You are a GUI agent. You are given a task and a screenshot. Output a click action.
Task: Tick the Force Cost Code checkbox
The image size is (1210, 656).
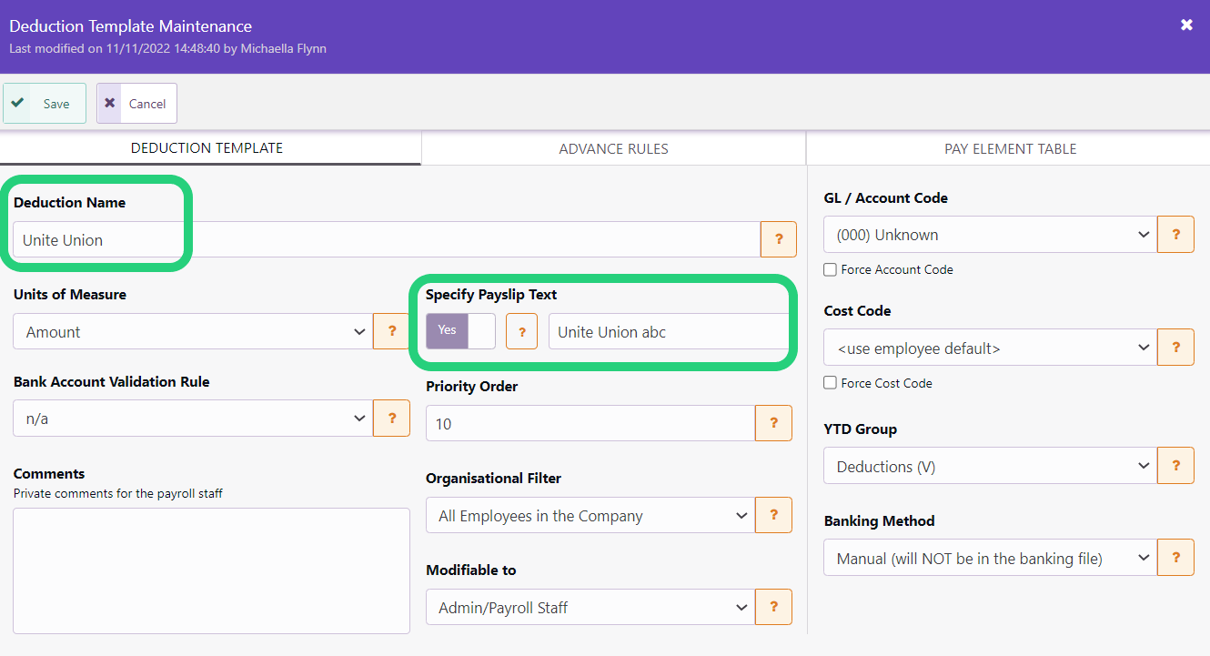pos(830,383)
